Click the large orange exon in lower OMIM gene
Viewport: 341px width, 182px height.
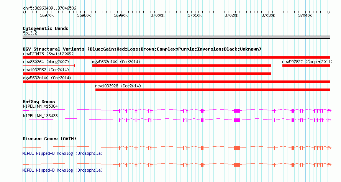(x=237, y=165)
